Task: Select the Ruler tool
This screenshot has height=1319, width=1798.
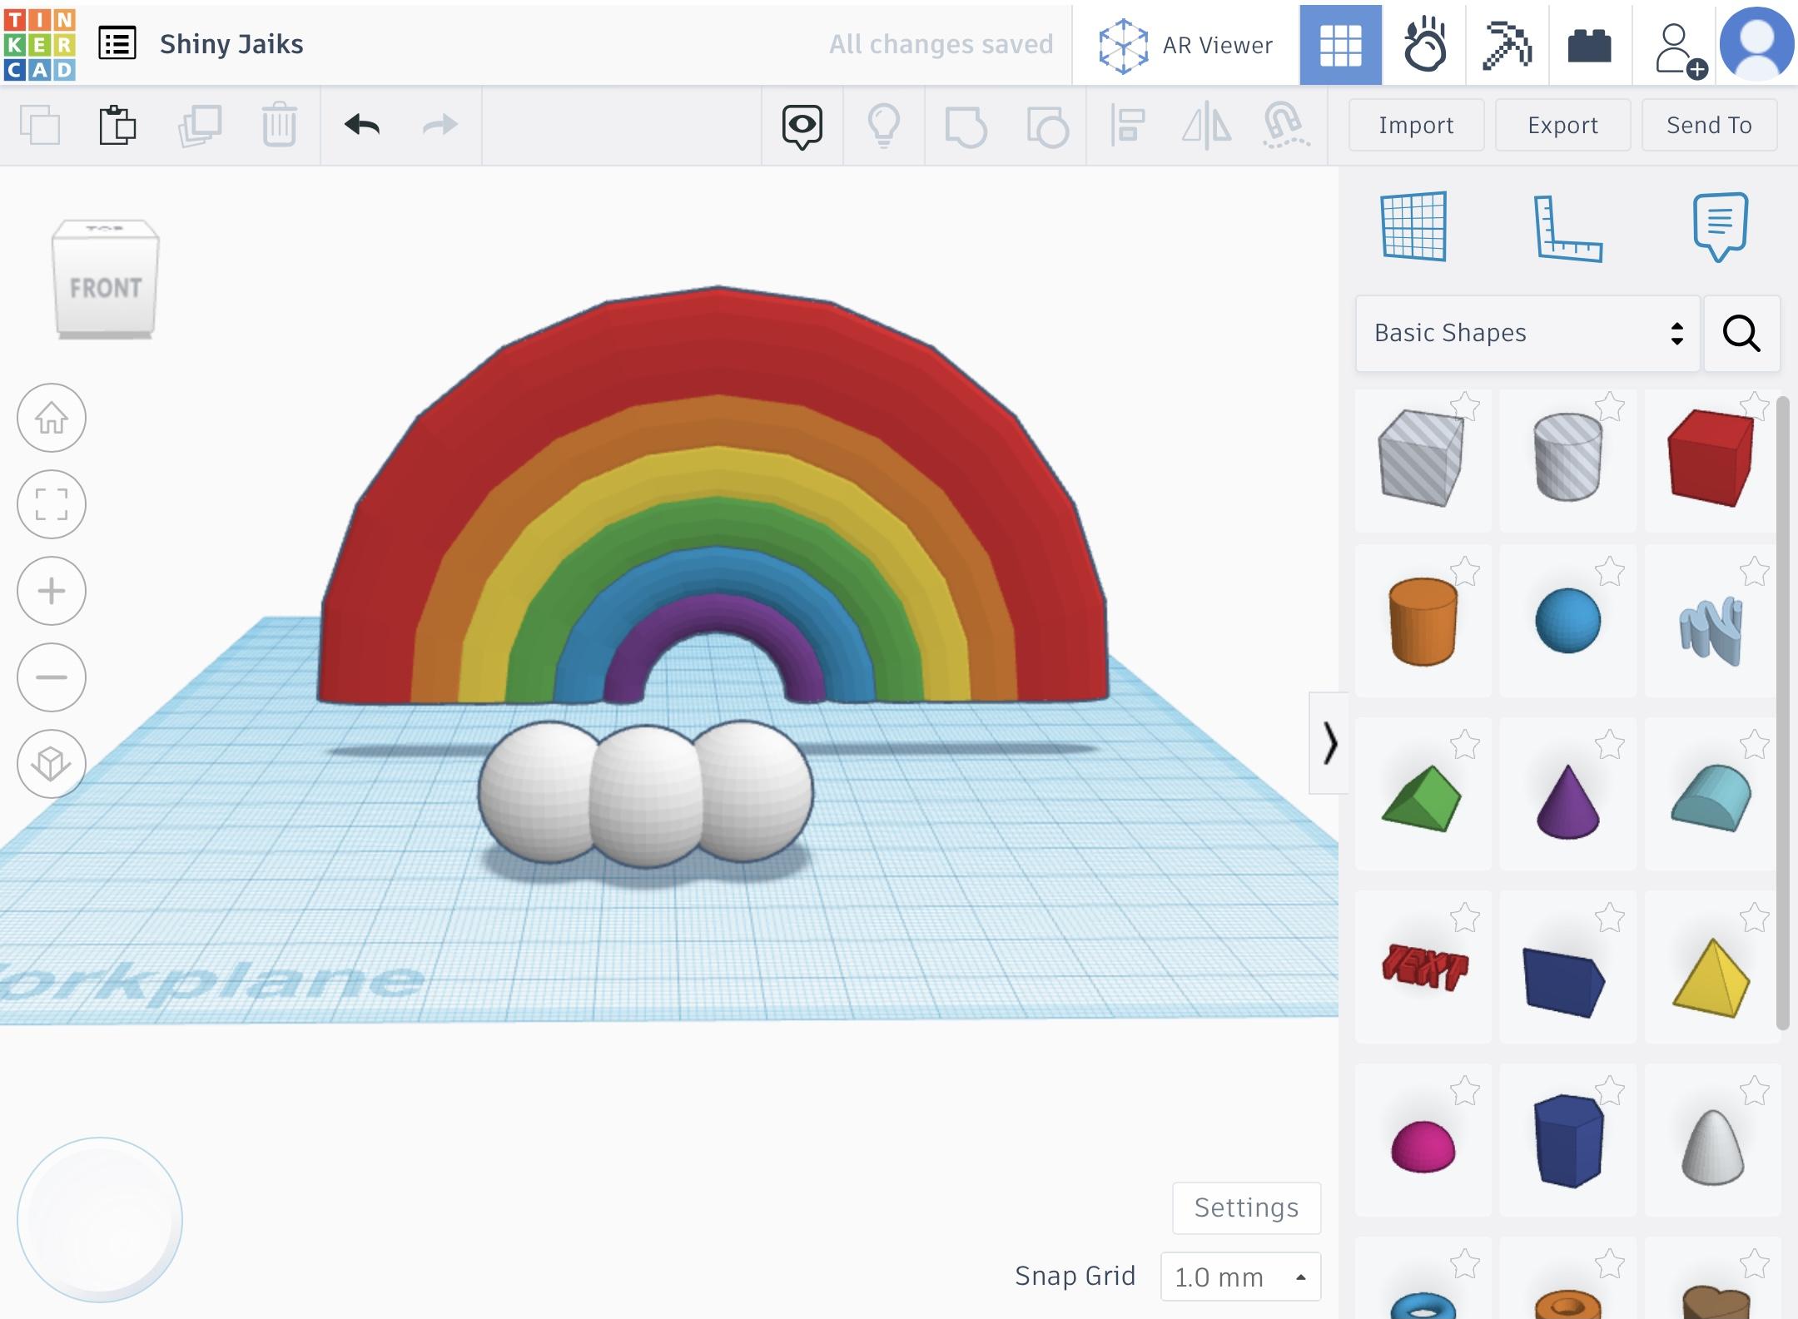Action: [x=1567, y=228]
